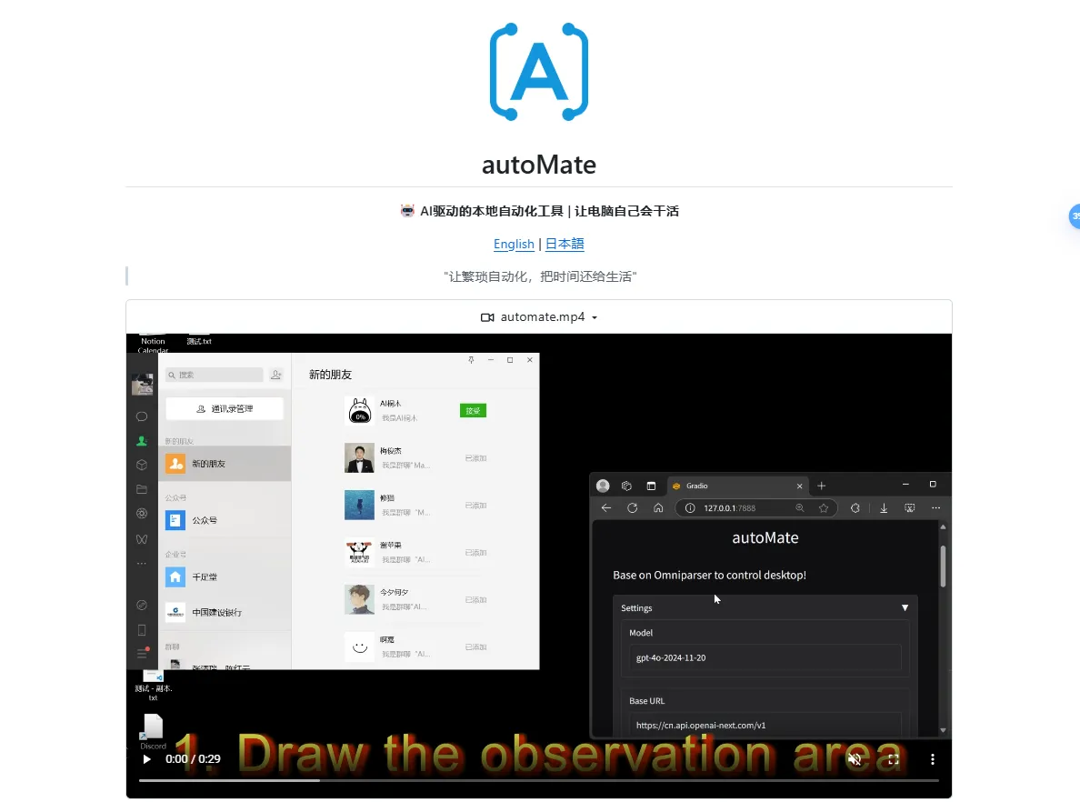Click WeChat butterfly sidebar icon
Viewport: 1080px width, 802px height.
142,539
